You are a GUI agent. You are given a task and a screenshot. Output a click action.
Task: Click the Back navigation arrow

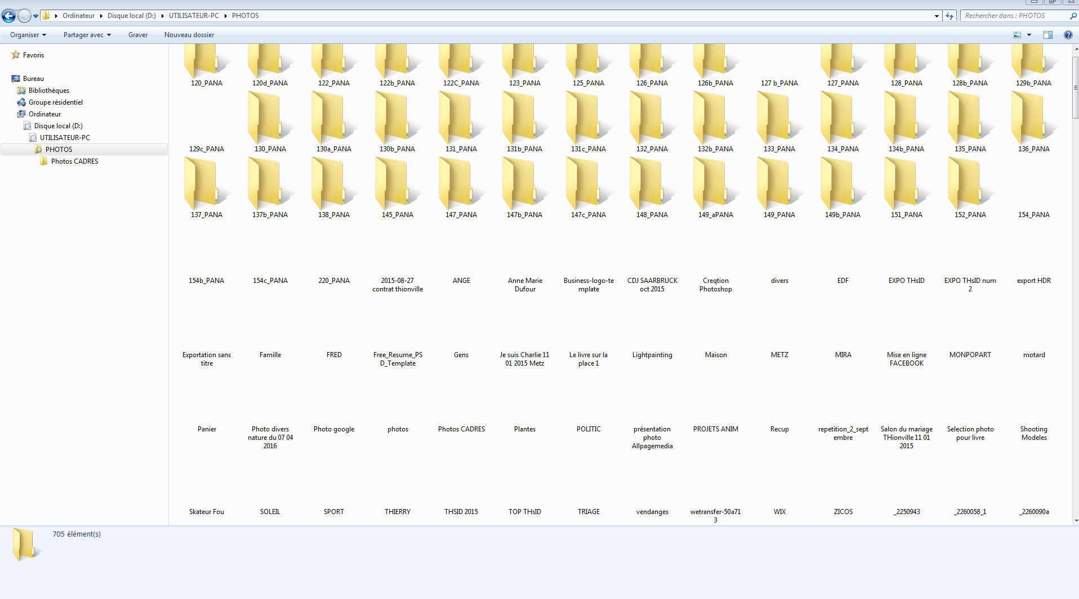click(8, 15)
